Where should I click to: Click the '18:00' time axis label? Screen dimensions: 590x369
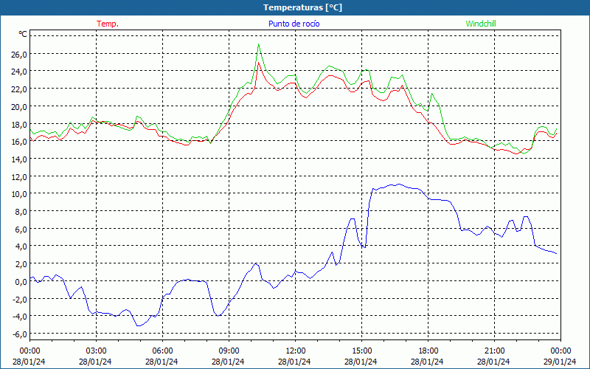428,351
